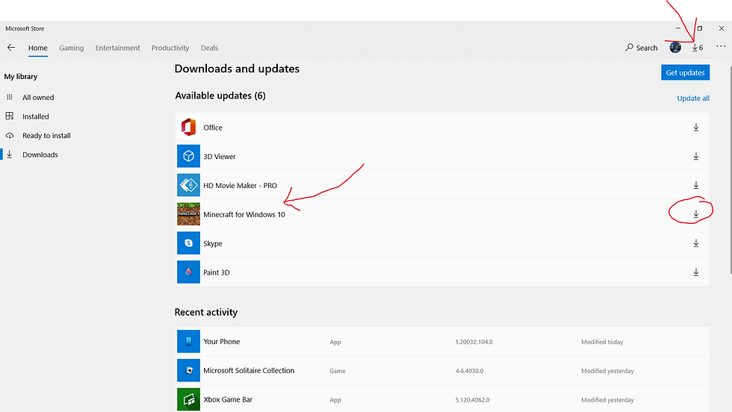This screenshot has height=412, width=732.
Task: Click the Skype app name
Action: (213, 243)
